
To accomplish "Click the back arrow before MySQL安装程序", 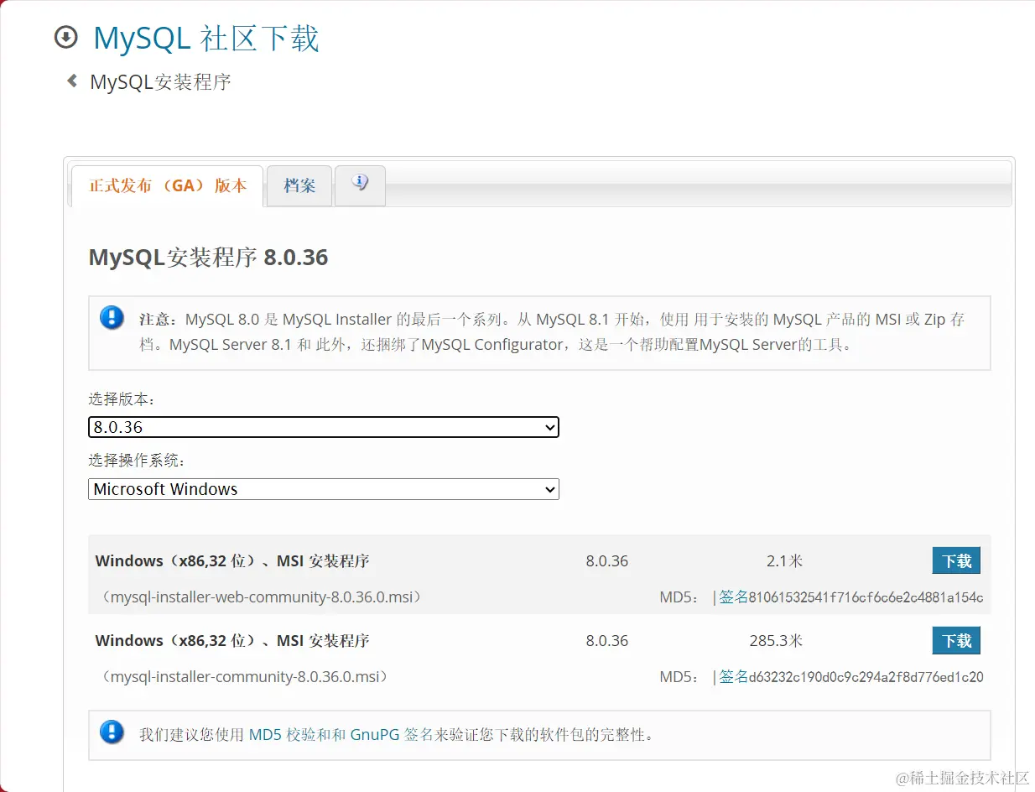I will [x=72, y=81].
